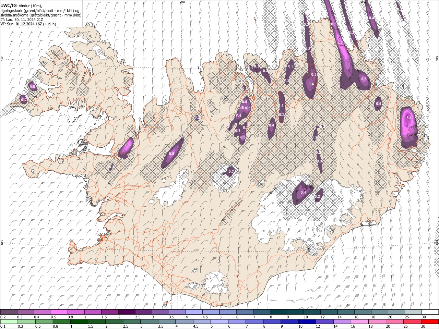Select top-row swatch between 14 and 16
The image size is (439, 329).
click(346, 312)
